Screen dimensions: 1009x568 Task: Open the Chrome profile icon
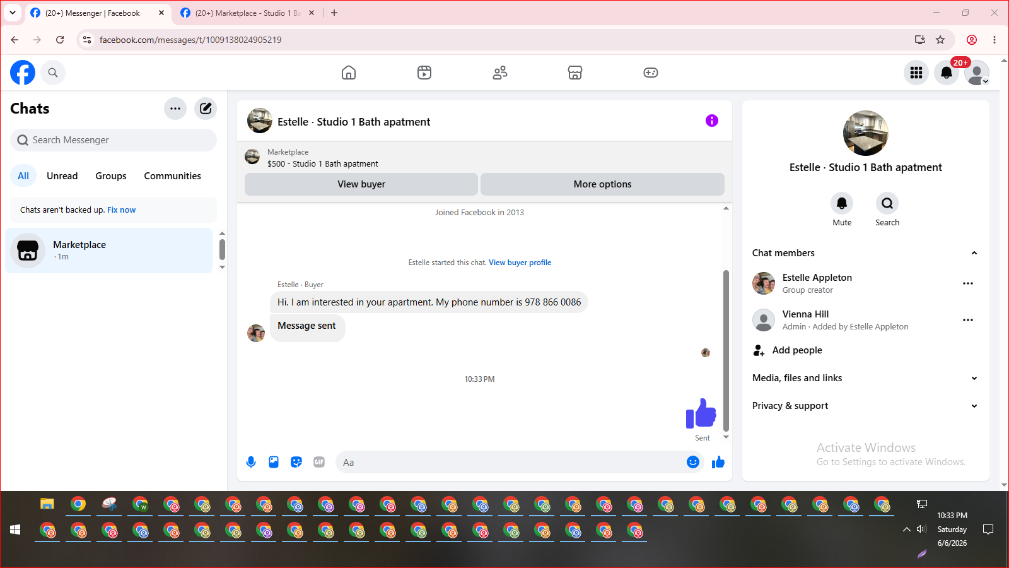click(972, 40)
